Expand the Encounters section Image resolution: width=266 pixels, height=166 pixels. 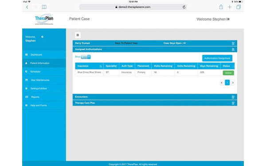(x=233, y=97)
